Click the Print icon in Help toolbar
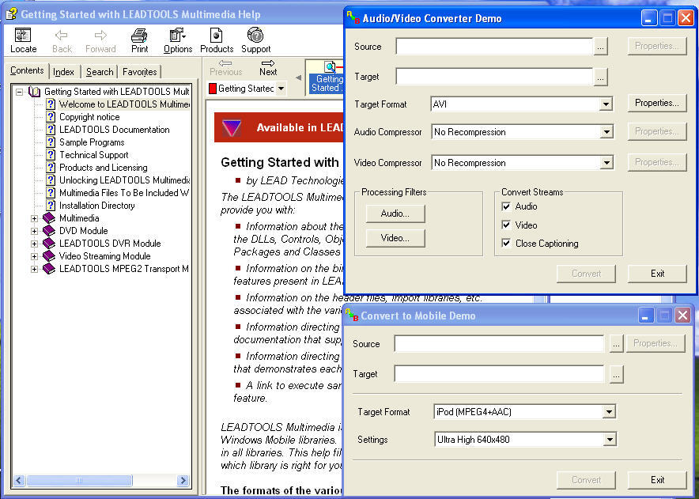This screenshot has width=699, height=499. tap(139, 36)
